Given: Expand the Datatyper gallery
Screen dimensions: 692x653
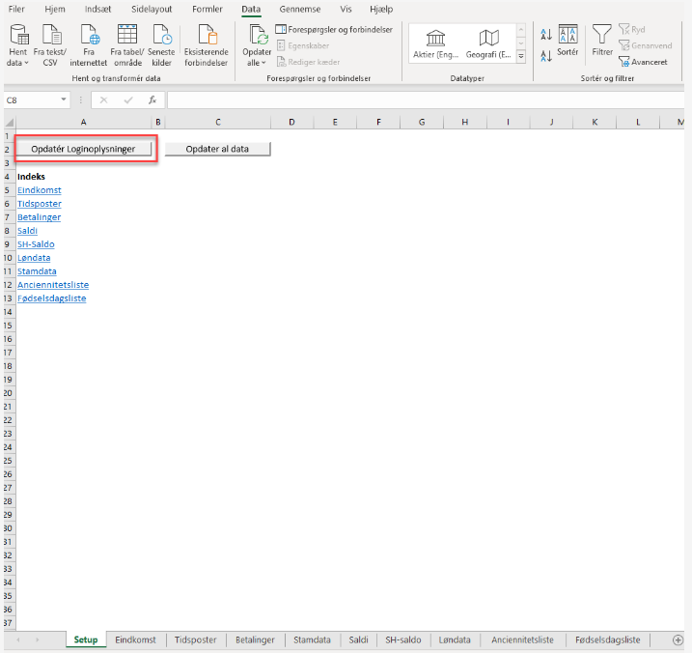Looking at the screenshot, I should coord(521,57).
